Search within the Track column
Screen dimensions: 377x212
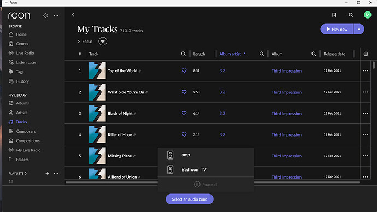point(183,54)
